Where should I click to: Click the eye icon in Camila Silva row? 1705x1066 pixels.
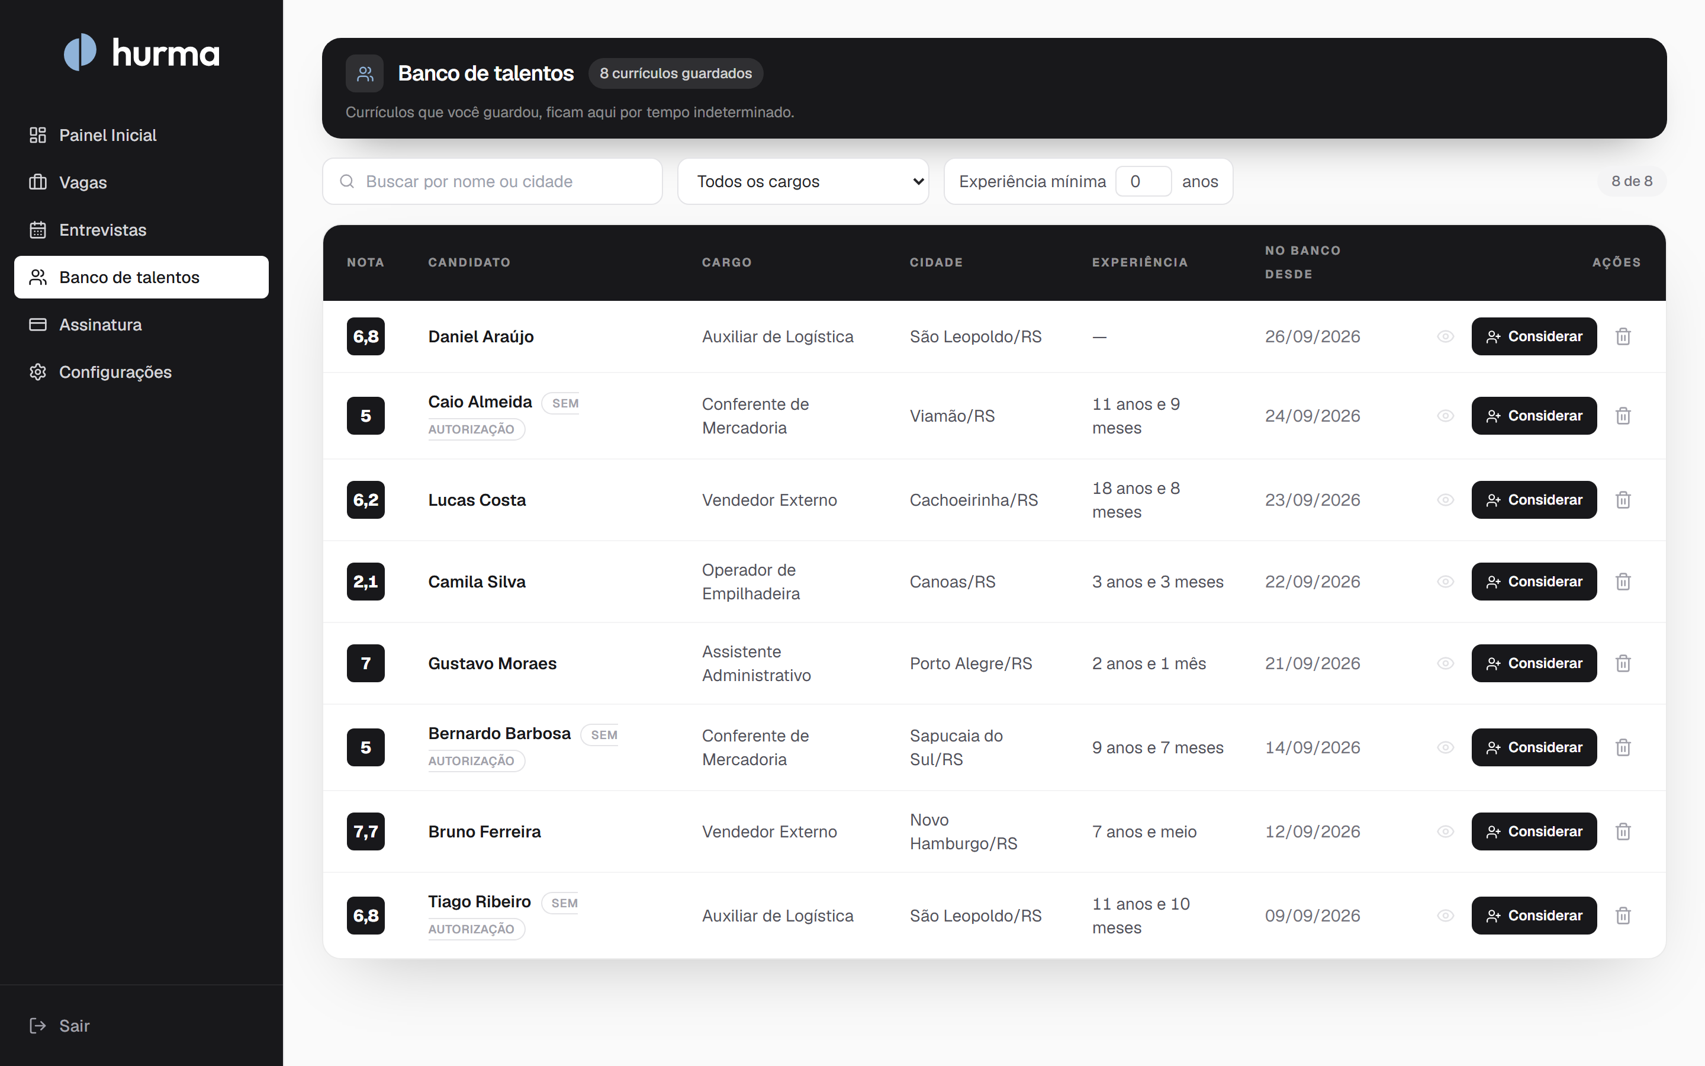point(1445,582)
